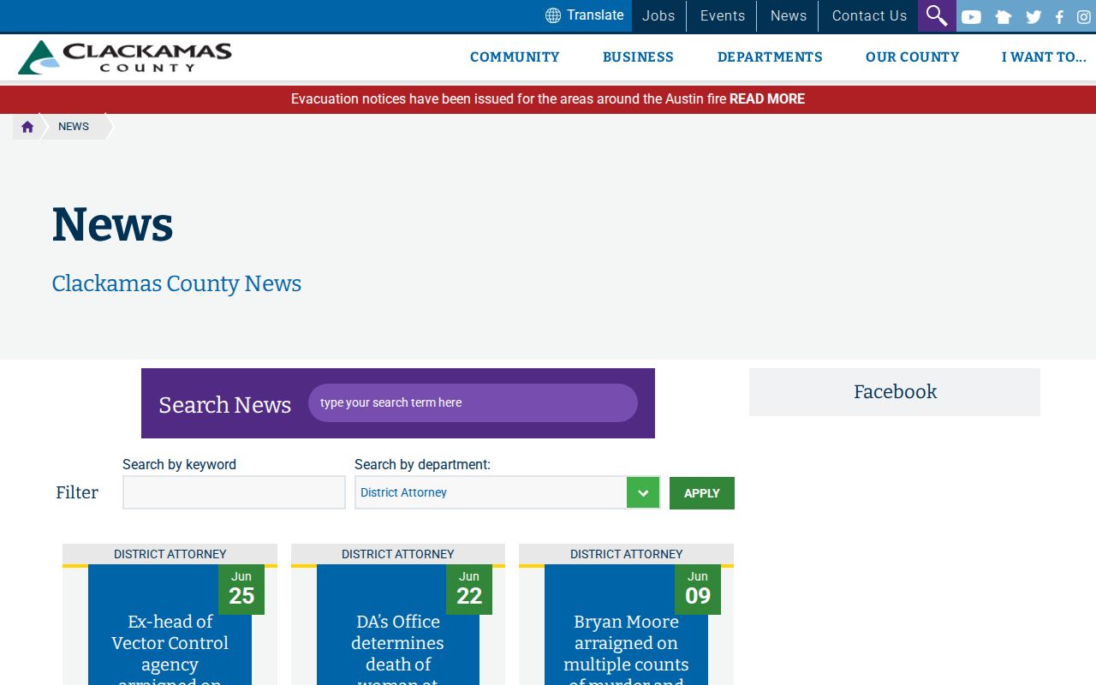Focus the Search News term field

tap(473, 402)
